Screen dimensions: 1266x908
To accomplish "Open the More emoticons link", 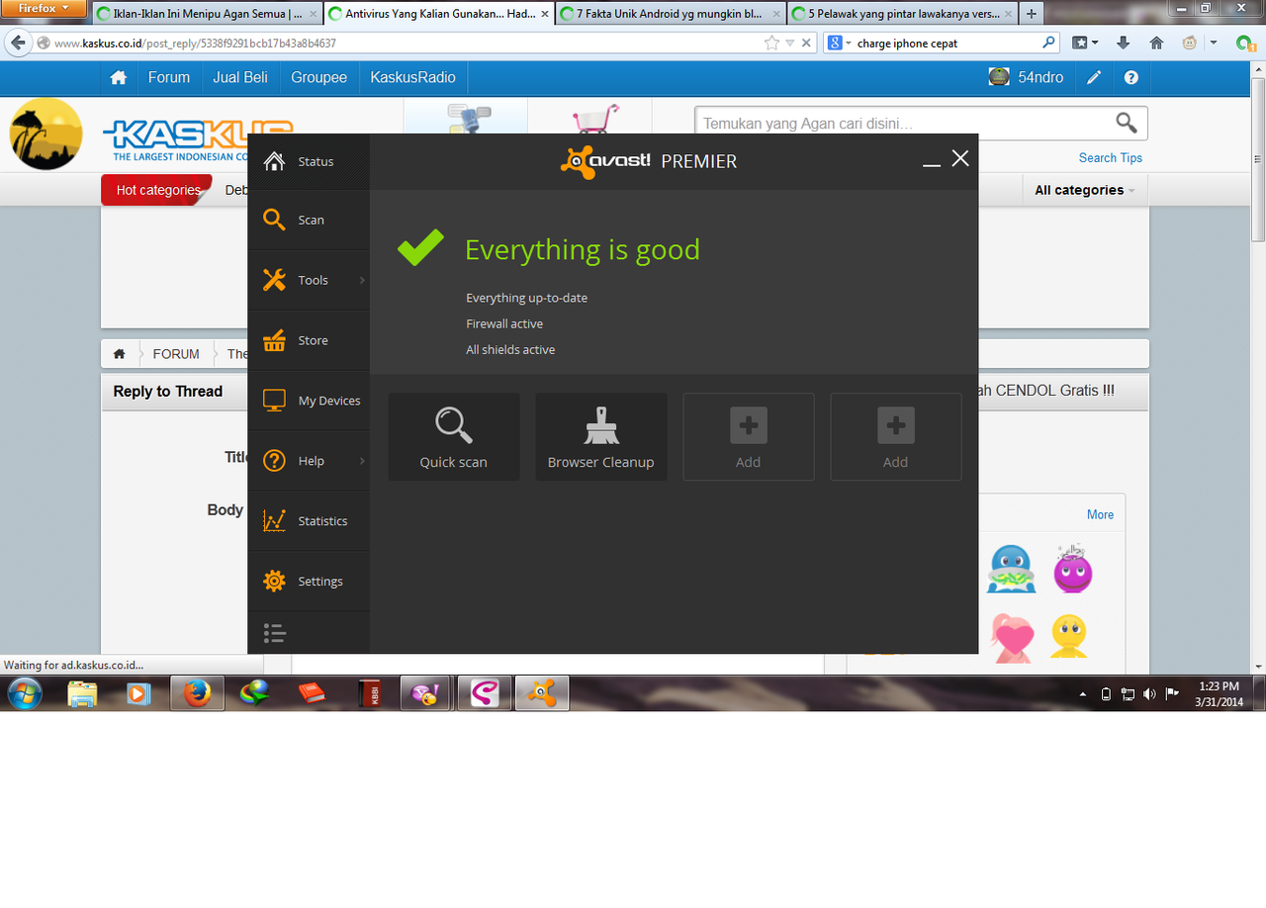I will point(1100,514).
